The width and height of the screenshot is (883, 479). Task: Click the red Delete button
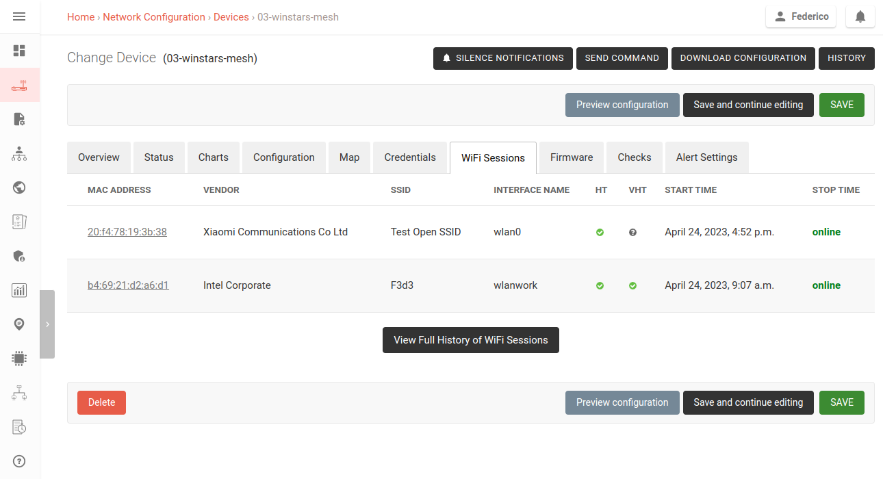(101, 402)
